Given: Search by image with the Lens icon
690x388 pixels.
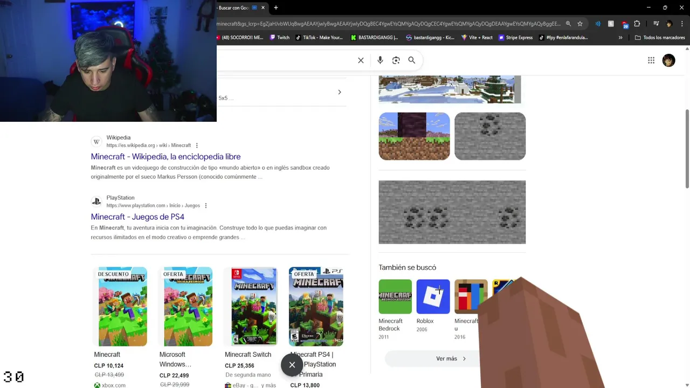Looking at the screenshot, I should tap(396, 60).
